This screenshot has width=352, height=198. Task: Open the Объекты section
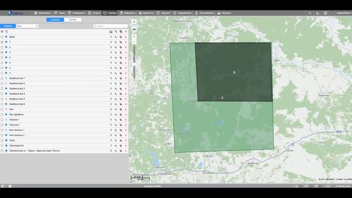pyautogui.click(x=224, y=13)
